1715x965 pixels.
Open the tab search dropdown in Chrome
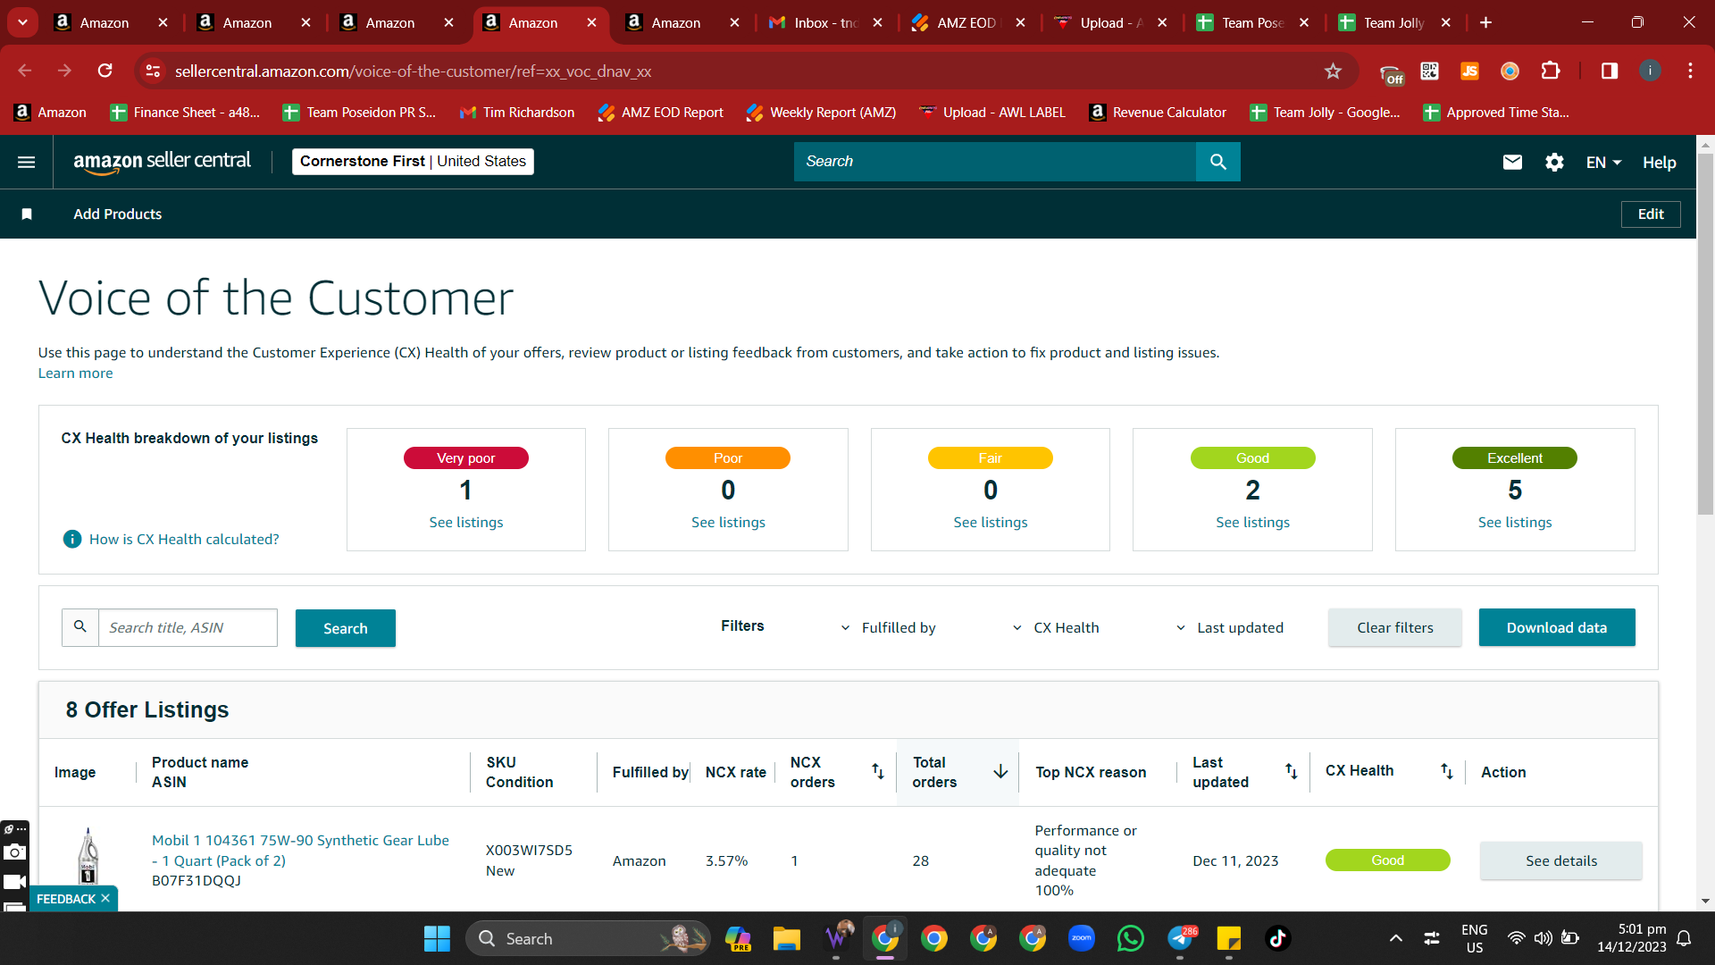(22, 22)
